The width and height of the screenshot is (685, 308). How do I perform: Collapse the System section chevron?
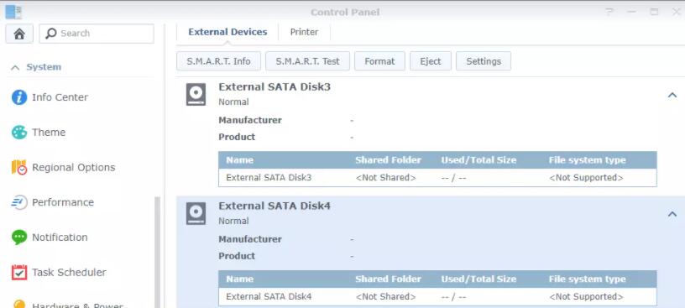[15, 67]
